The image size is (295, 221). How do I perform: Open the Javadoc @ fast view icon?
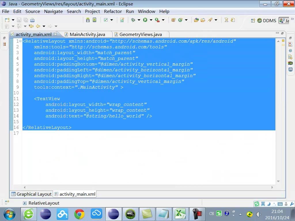[x=290, y=51]
